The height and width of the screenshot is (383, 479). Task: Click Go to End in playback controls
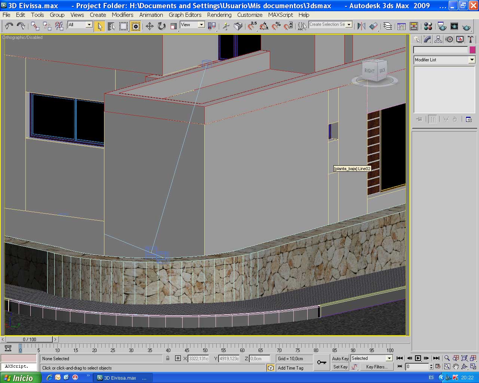pyautogui.click(x=436, y=358)
